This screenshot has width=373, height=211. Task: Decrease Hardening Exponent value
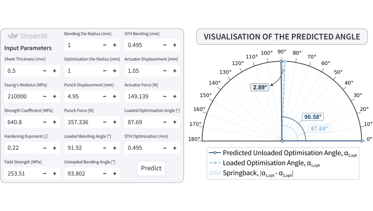click(44, 148)
